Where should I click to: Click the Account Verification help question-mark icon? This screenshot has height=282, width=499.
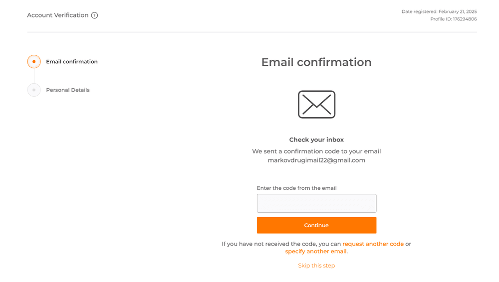94,15
